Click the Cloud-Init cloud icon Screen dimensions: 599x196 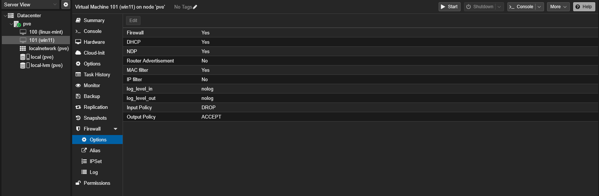tap(78, 53)
